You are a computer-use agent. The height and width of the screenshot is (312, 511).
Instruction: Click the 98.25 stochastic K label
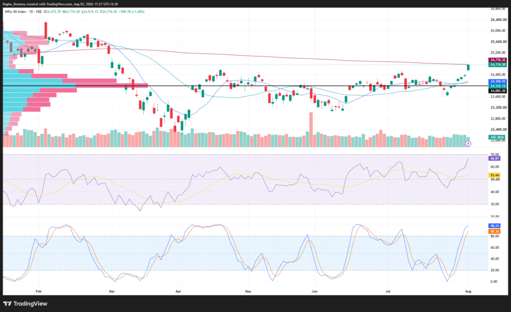tap(495, 226)
